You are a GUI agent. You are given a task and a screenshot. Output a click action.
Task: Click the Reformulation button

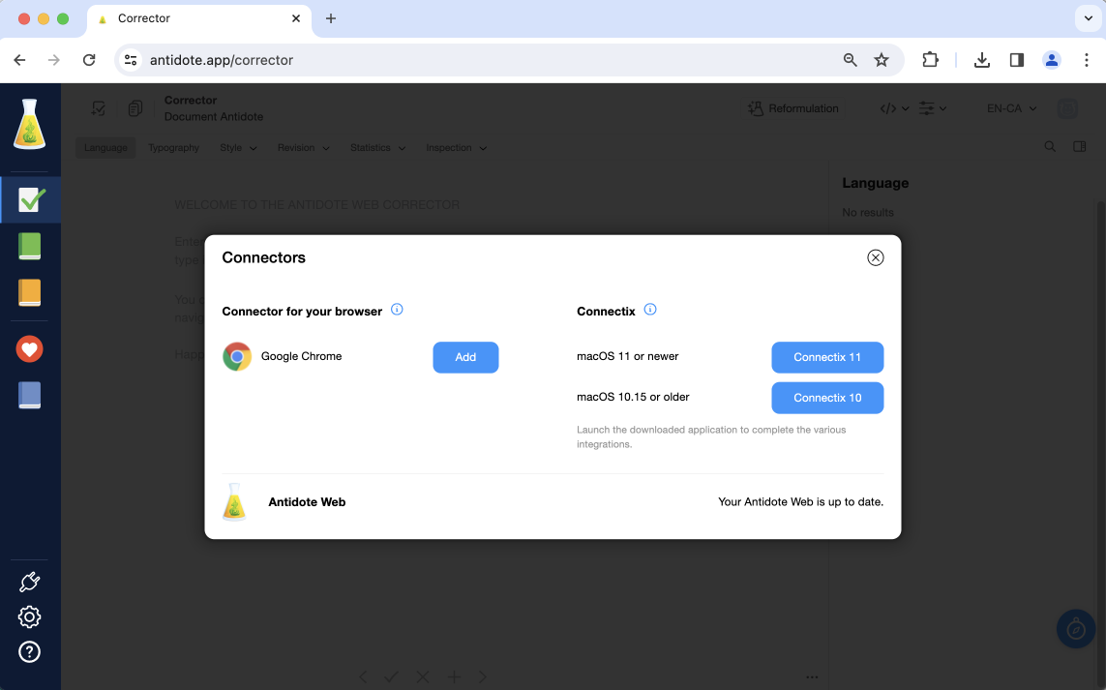[x=793, y=108]
